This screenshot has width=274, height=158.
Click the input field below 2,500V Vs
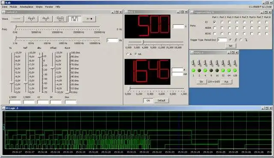pos(15,102)
